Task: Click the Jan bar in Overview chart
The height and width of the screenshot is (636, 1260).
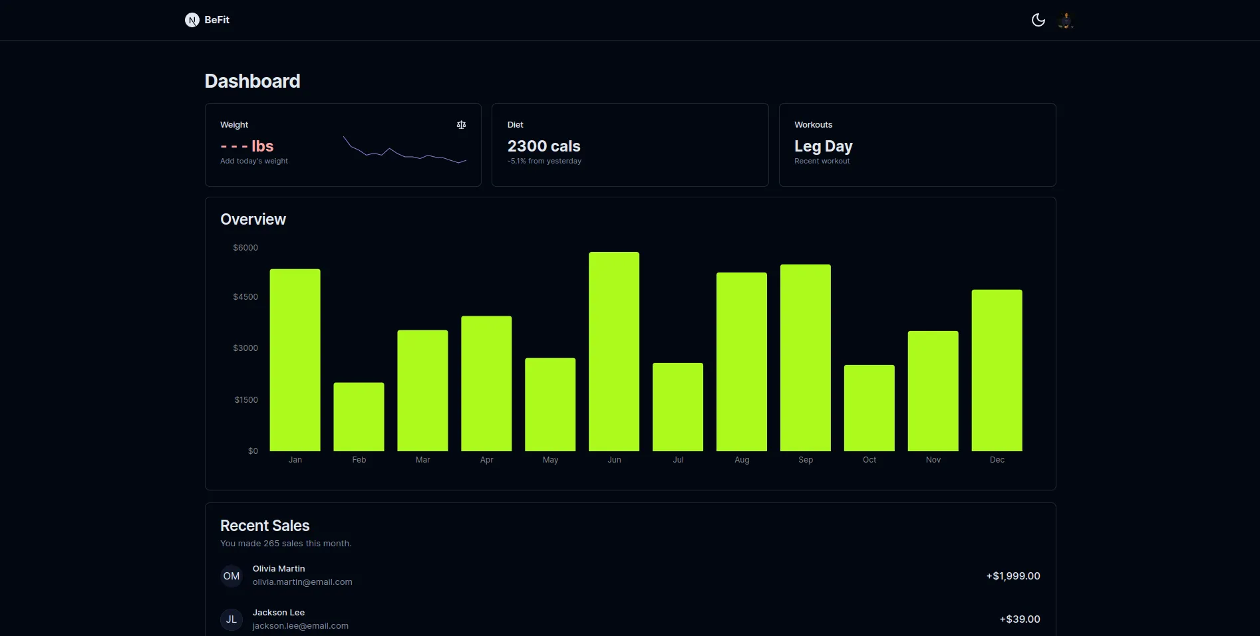Action: (x=295, y=360)
